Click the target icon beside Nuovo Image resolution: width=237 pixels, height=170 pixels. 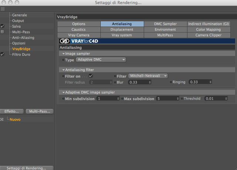click(x=2, y=119)
